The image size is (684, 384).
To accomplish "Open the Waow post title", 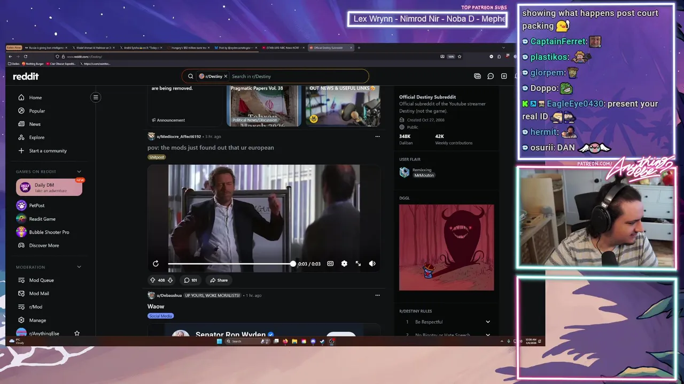I will click(x=156, y=307).
